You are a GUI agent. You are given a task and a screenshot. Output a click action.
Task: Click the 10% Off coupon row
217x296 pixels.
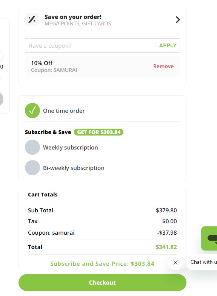102,66
